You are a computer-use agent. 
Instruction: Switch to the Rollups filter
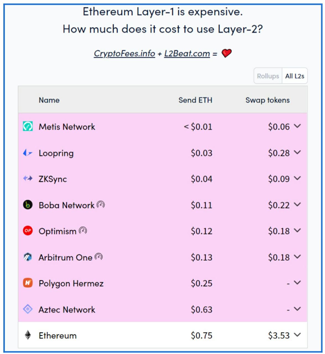point(268,76)
